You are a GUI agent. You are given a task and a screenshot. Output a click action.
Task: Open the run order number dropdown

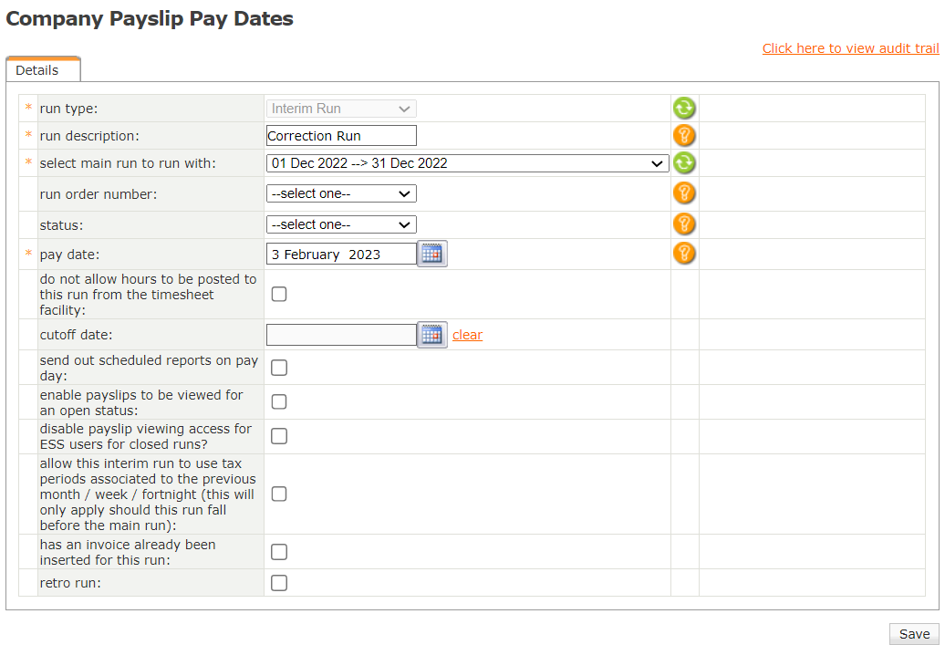coord(341,193)
